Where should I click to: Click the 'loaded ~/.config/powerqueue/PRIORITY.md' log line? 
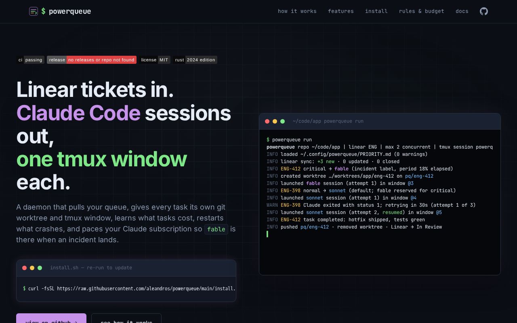[347, 154]
